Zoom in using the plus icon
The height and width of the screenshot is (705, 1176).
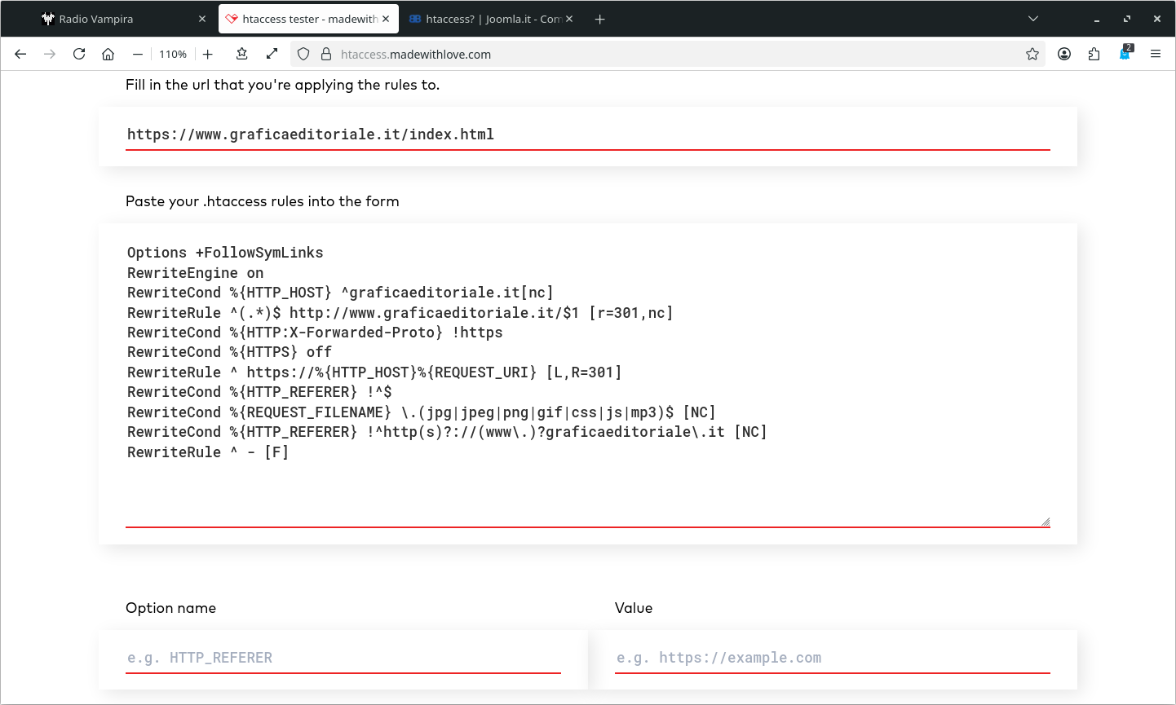pyautogui.click(x=208, y=54)
